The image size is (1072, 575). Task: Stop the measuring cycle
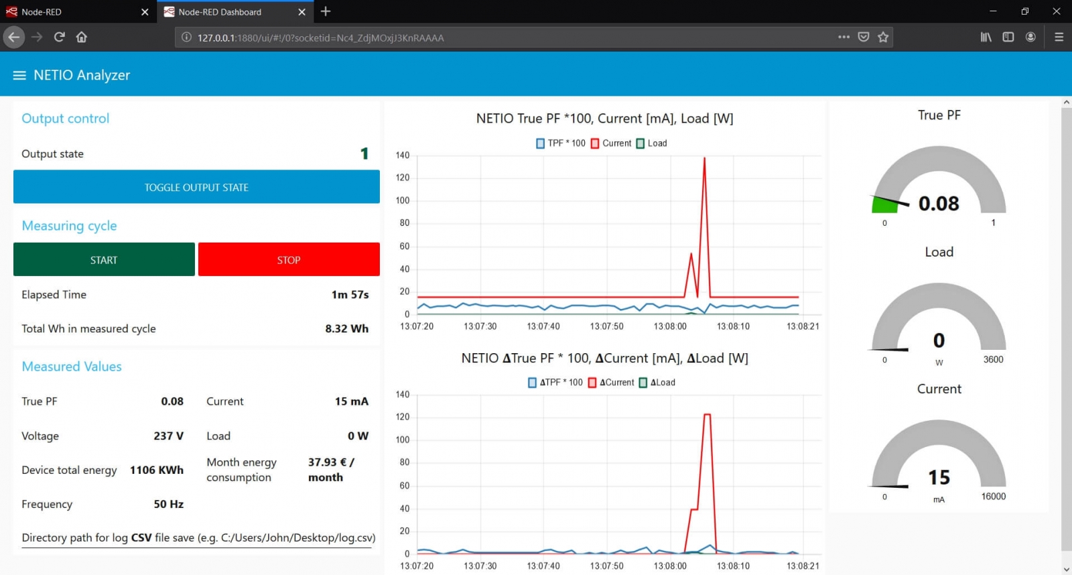pyautogui.click(x=289, y=259)
